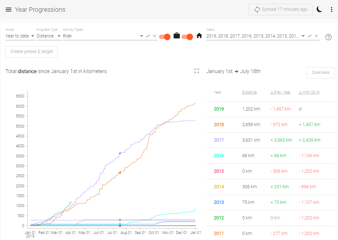338x240 pixels.
Task: Open the Mode dropdown showing Year to date
Action: 19,36
